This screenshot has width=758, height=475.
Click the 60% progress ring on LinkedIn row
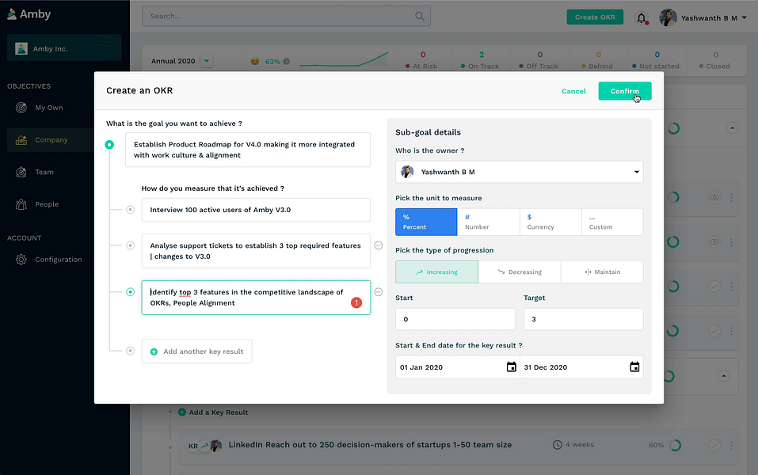tap(676, 445)
